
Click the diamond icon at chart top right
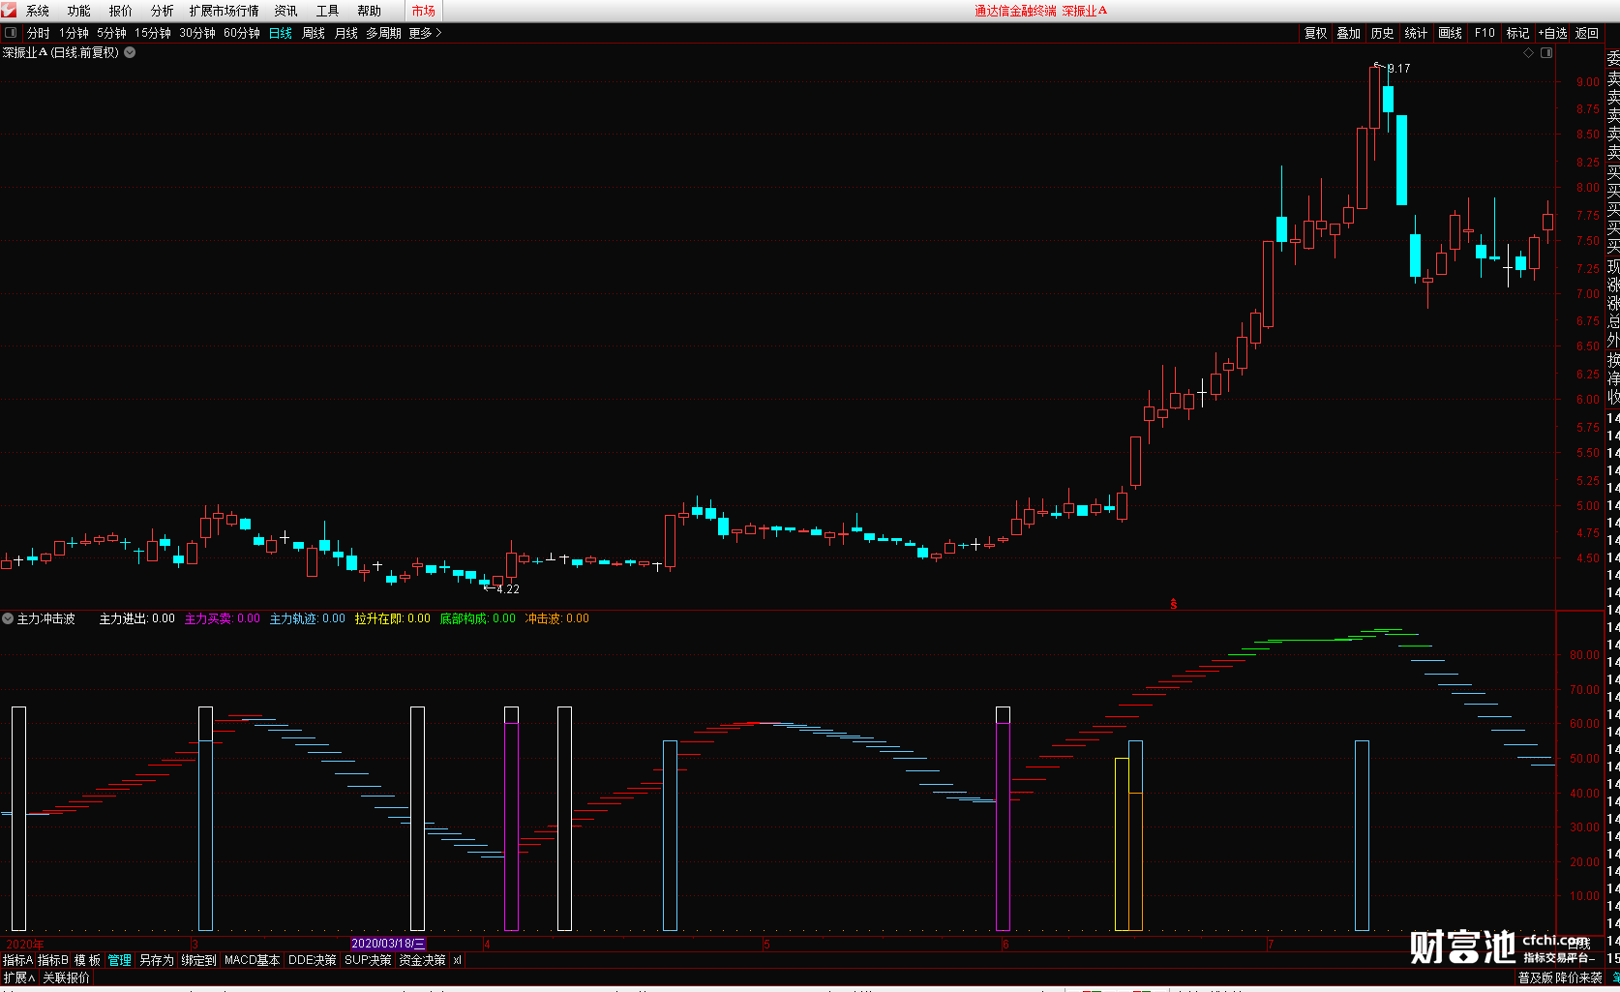[x=1529, y=53]
